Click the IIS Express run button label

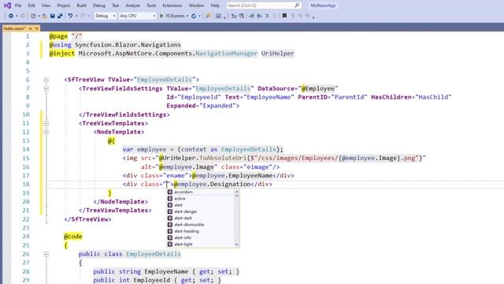point(175,16)
